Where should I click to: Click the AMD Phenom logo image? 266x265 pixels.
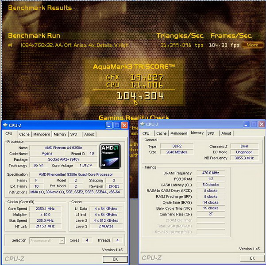pyautogui.click(x=110, y=156)
